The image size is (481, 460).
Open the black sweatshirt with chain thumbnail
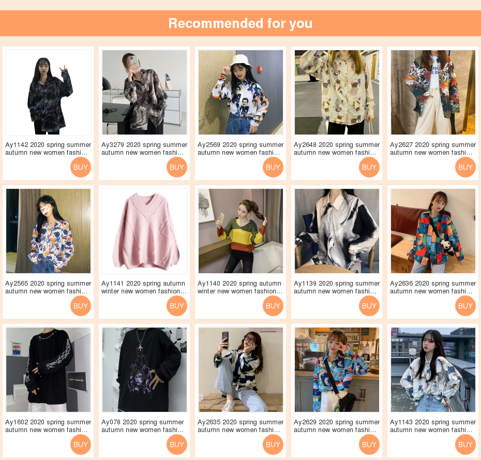(x=49, y=370)
